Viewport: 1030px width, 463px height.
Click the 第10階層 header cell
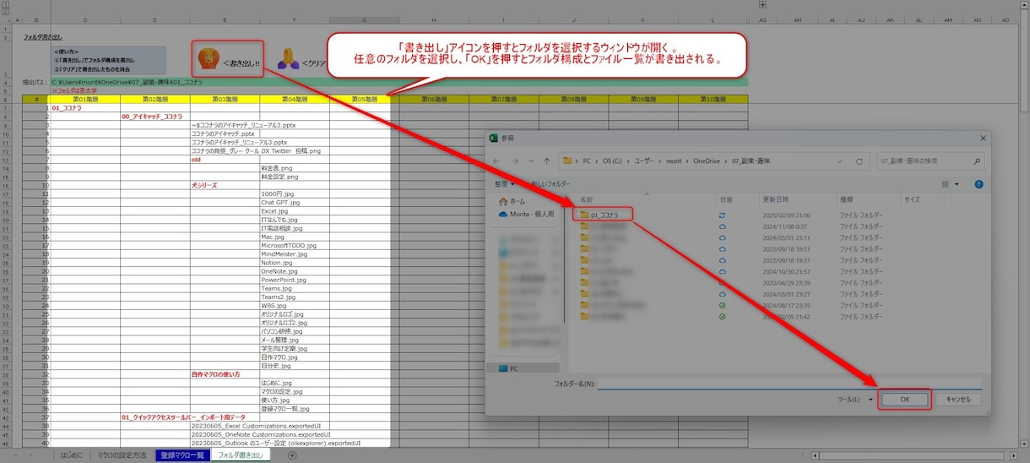tap(713, 99)
